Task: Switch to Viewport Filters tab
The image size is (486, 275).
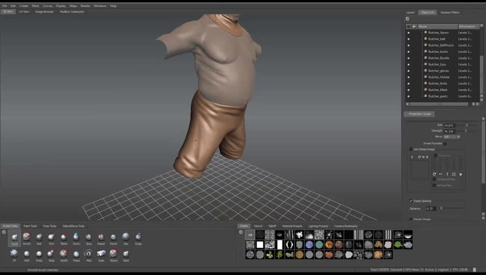Action: [449, 13]
